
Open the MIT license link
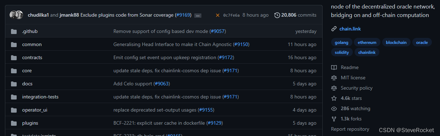[353, 78]
